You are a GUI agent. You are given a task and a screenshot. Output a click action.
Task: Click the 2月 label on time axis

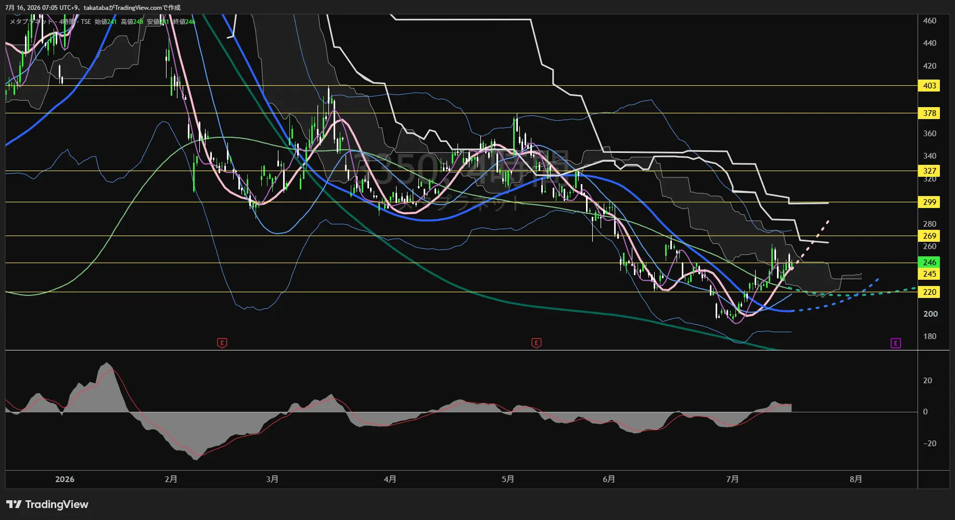click(171, 479)
